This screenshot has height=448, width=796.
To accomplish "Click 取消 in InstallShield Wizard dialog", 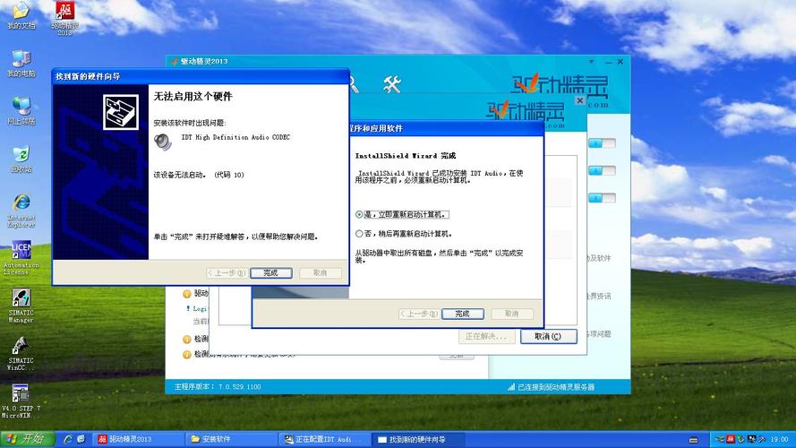I will [x=512, y=314].
